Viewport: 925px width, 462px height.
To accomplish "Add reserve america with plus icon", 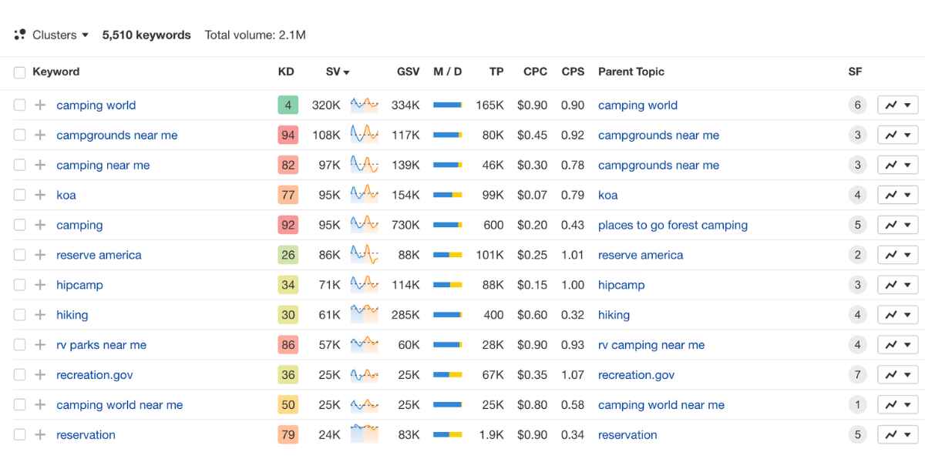I will pyautogui.click(x=40, y=256).
